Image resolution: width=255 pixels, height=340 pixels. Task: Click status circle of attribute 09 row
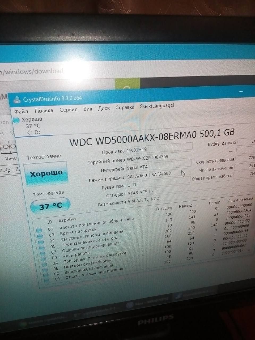click(x=44, y=259)
